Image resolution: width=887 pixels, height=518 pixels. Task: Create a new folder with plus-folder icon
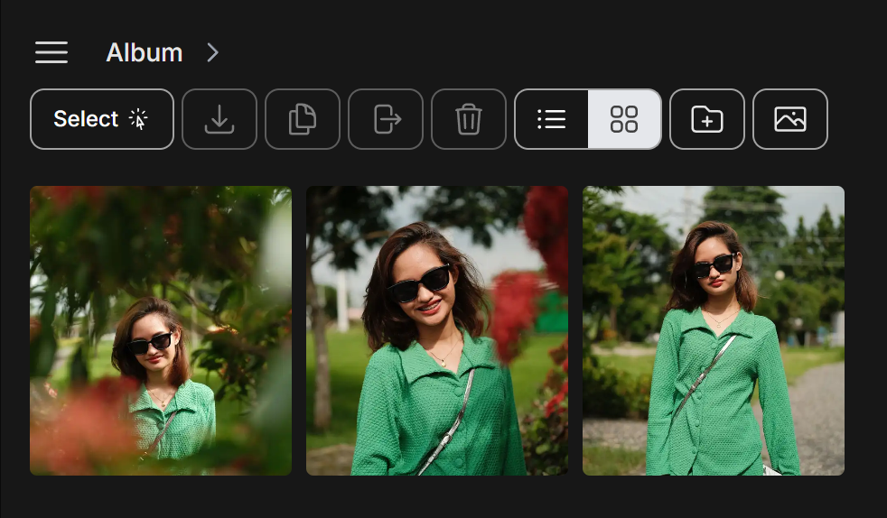pyautogui.click(x=707, y=119)
